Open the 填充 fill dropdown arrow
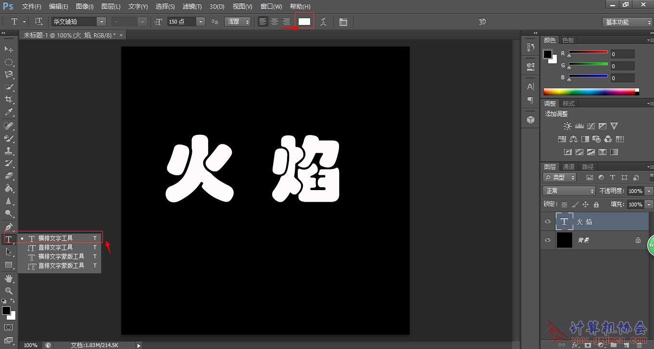Image resolution: width=654 pixels, height=349 pixels. 649,205
